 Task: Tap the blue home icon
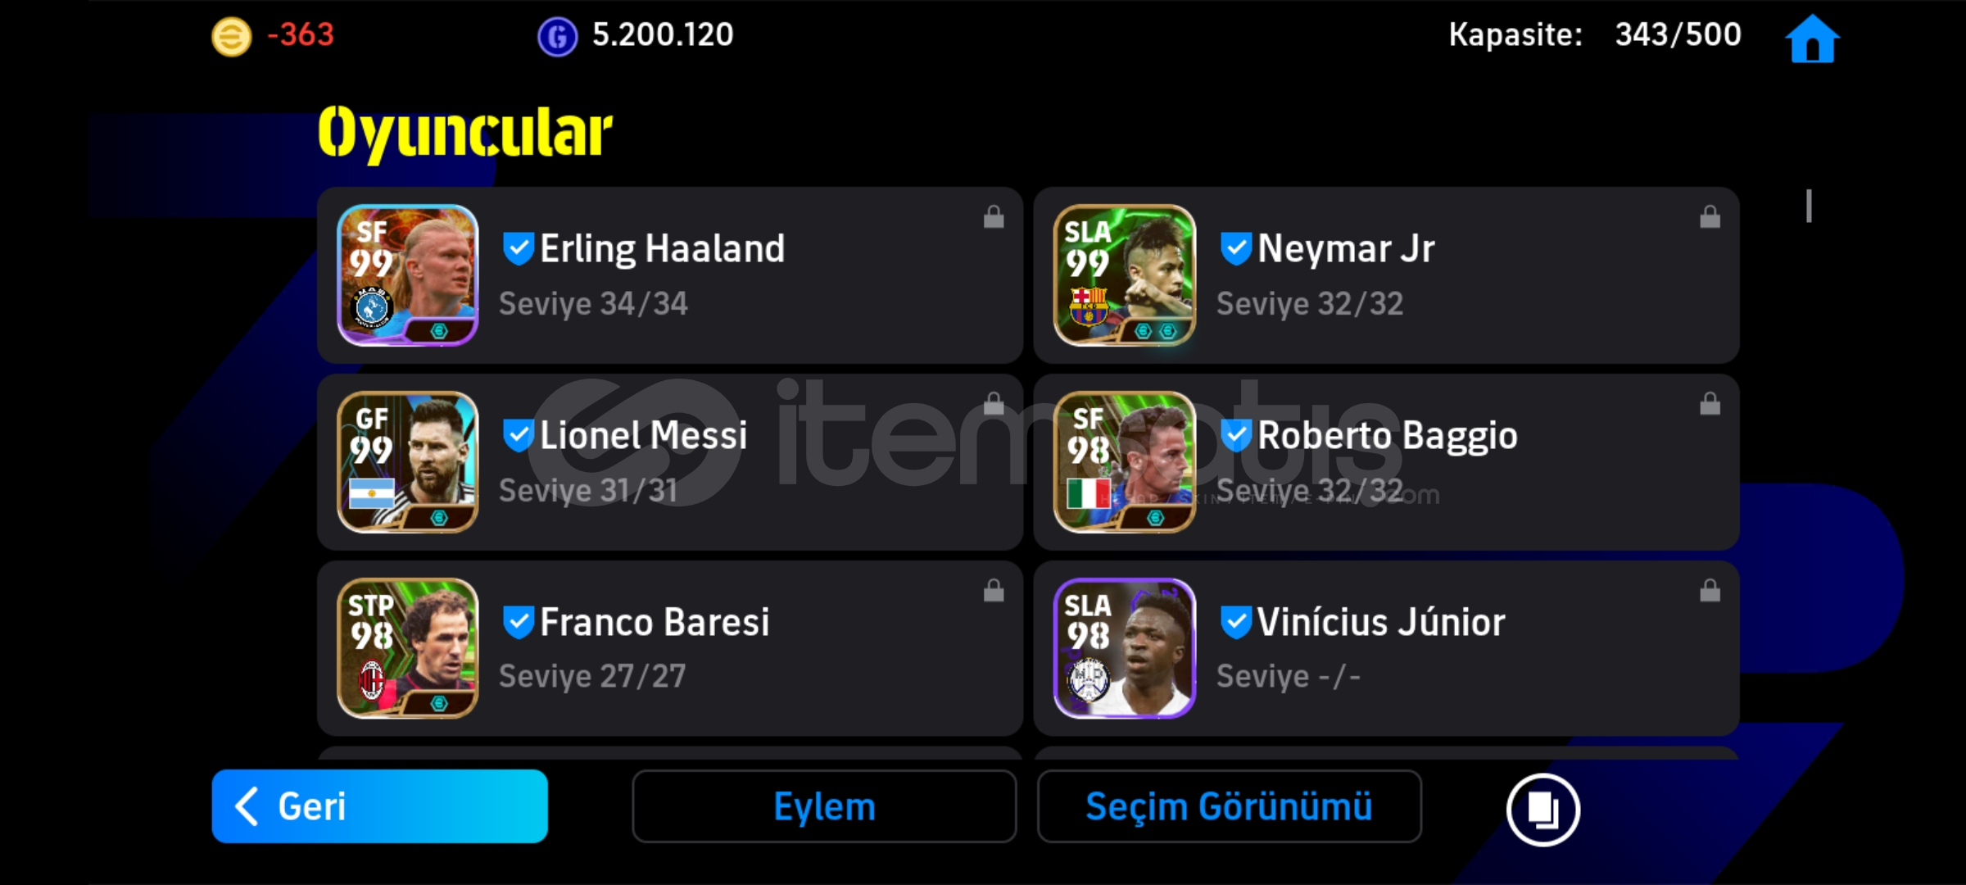pos(1812,39)
